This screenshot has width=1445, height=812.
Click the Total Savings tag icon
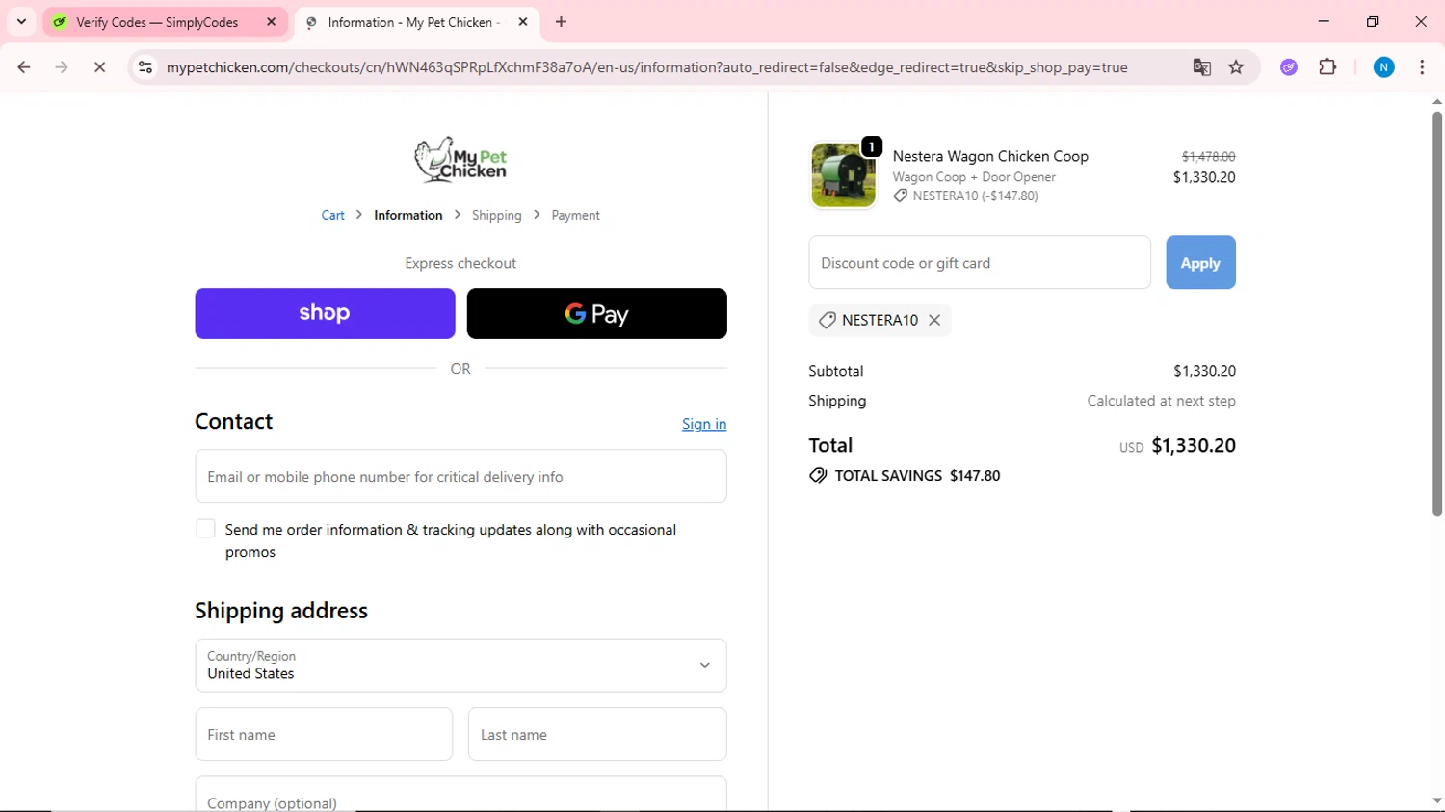point(818,475)
